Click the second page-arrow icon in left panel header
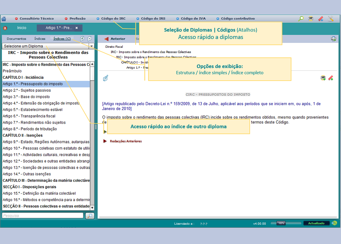The width and height of the screenshot is (341, 244). point(89,38)
